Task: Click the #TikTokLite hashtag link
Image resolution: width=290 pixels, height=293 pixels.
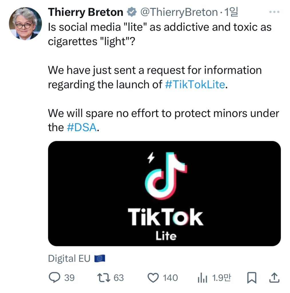Action: click(x=195, y=85)
